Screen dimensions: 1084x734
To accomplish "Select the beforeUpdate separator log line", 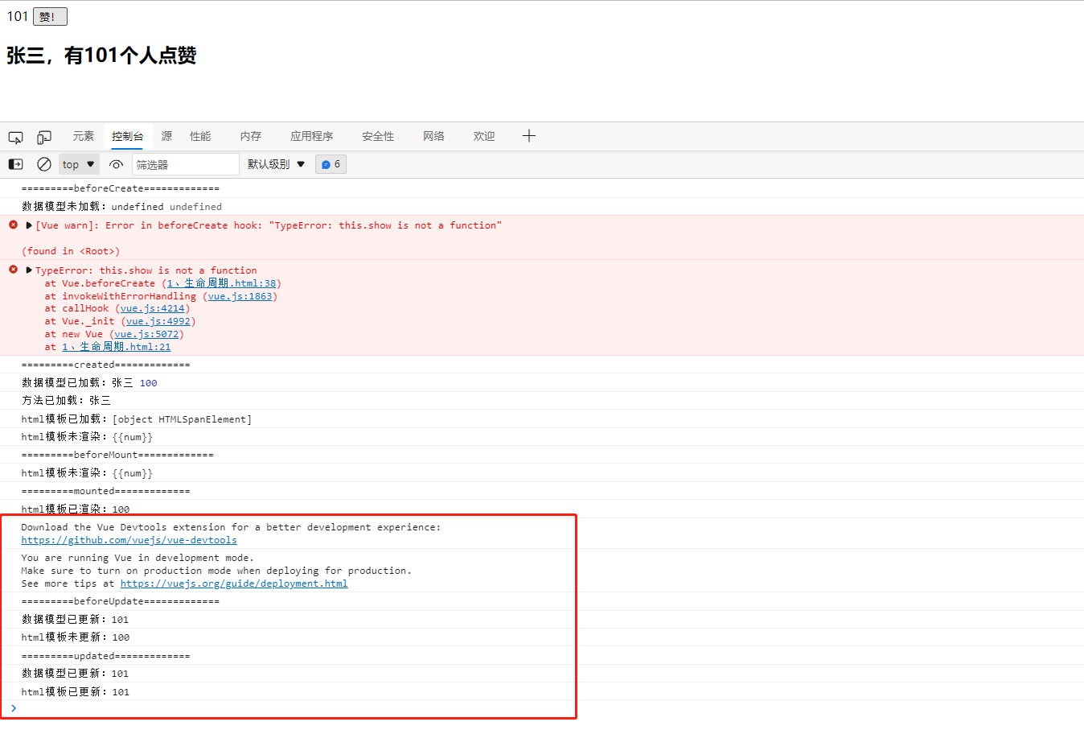I will point(121,601).
